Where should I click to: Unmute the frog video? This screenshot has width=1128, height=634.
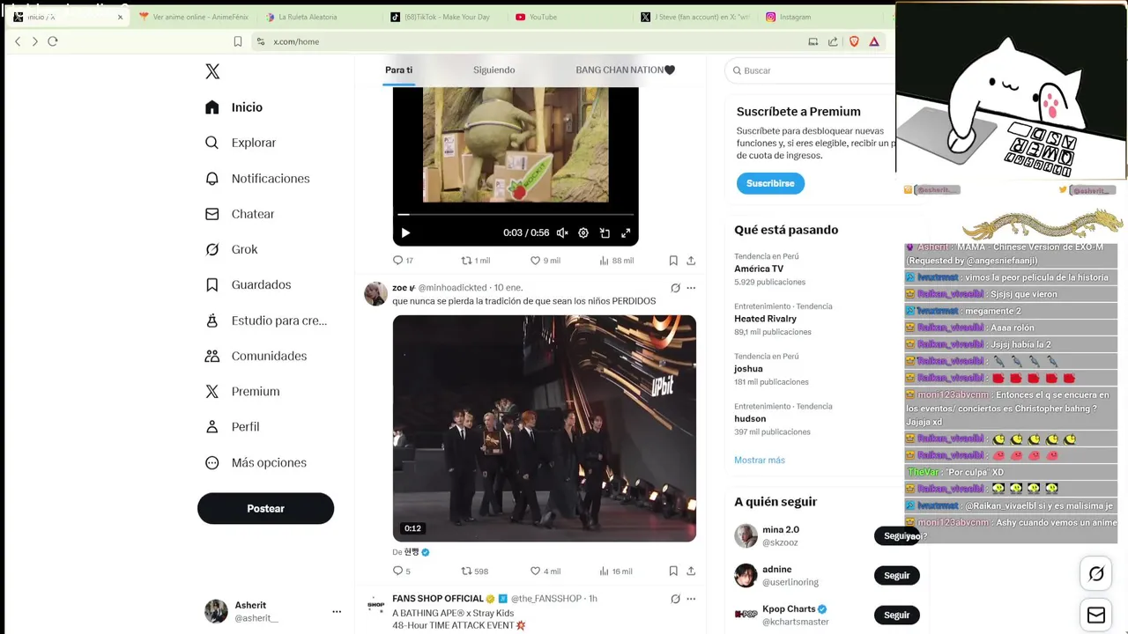562,233
